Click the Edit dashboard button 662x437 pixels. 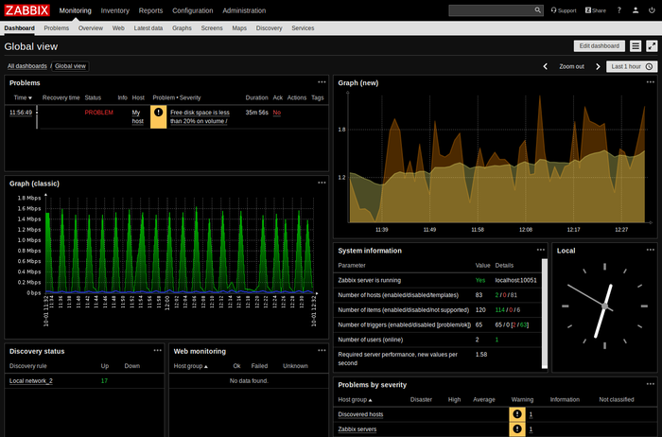(x=599, y=45)
